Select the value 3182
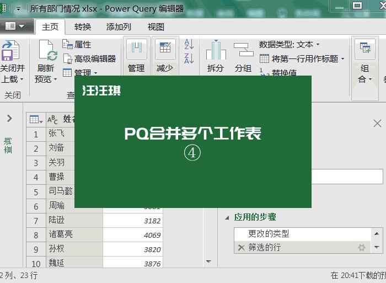The image size is (386, 283). (x=133, y=221)
